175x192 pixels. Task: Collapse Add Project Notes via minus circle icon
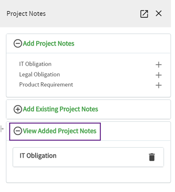point(18,43)
